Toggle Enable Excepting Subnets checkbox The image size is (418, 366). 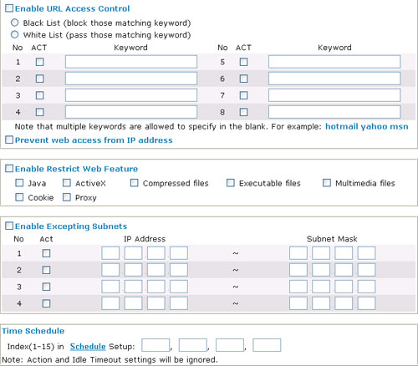click(9, 226)
